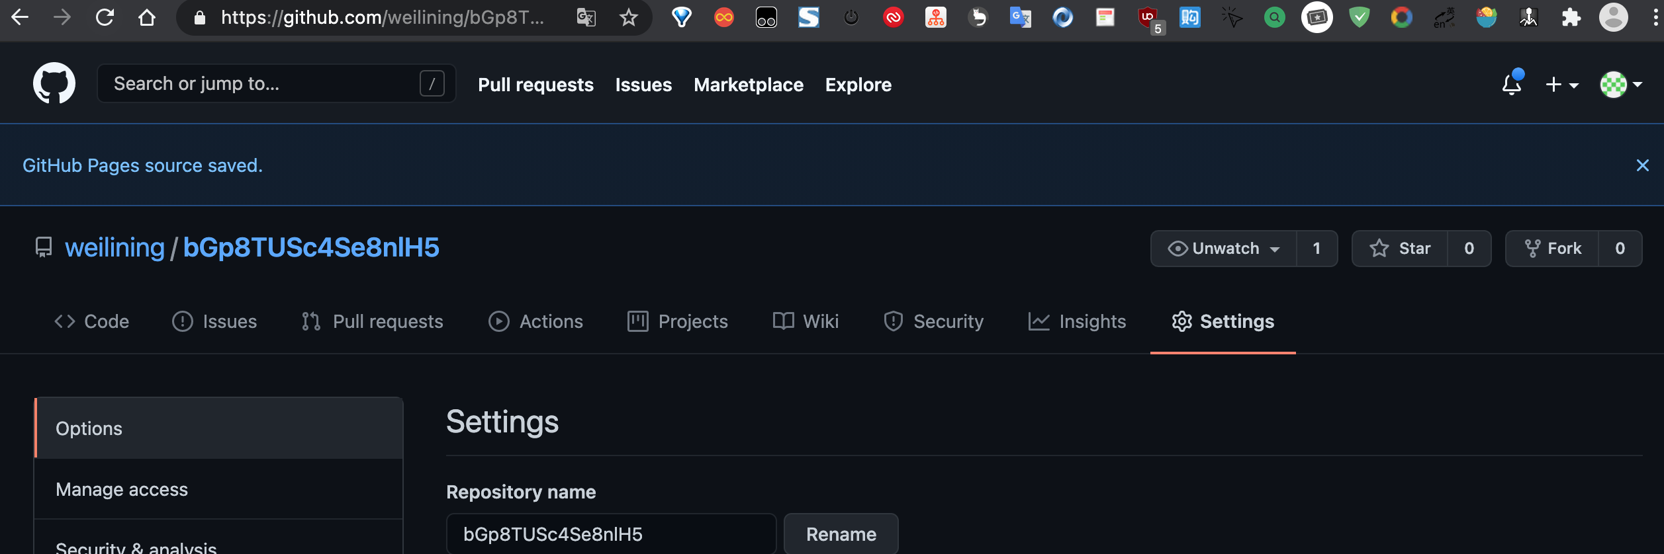
Task: Open the browser home page
Action: click(147, 17)
